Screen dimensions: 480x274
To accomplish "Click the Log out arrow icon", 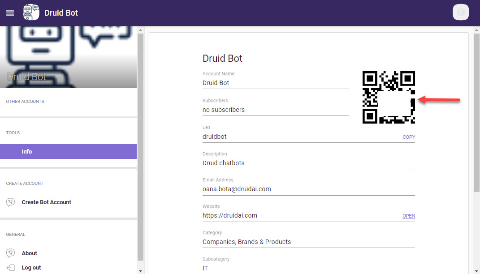I will coord(10,268).
